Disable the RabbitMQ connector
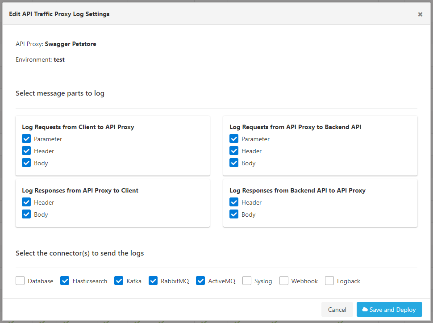Viewport: 433px width, 323px height. click(x=153, y=281)
